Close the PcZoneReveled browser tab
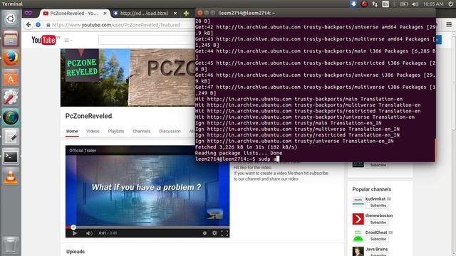456x256 pixels. [105, 14]
